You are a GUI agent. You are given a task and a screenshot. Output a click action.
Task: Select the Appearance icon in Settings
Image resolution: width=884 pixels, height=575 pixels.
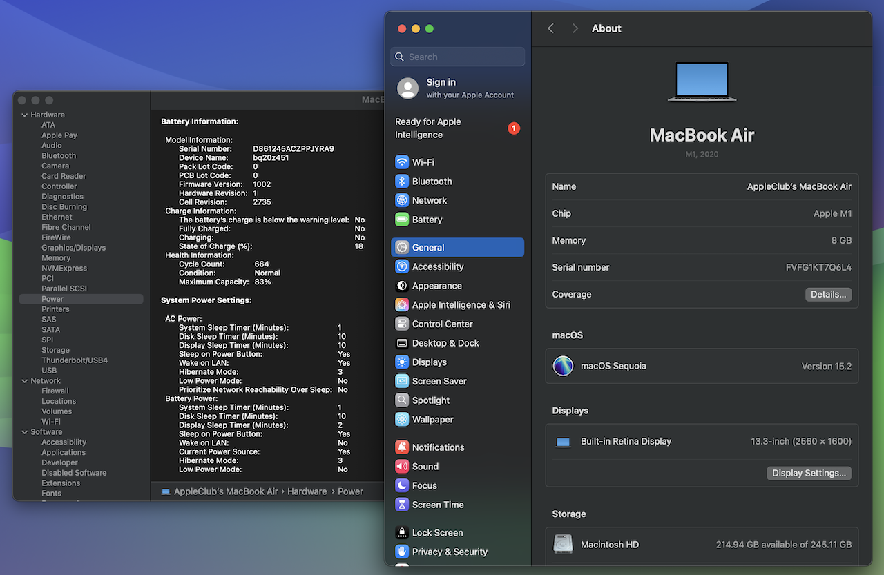402,286
